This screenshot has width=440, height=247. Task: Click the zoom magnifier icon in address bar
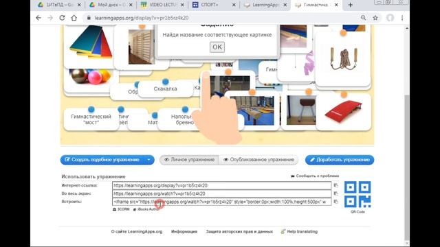point(363,18)
